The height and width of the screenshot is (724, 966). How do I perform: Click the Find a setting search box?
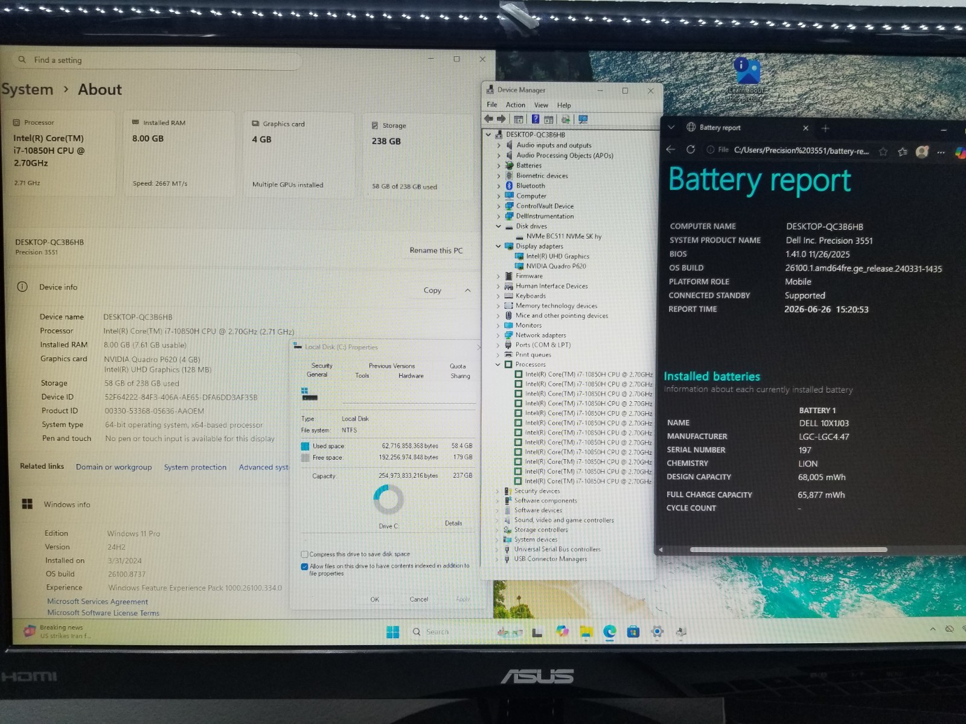tap(158, 60)
